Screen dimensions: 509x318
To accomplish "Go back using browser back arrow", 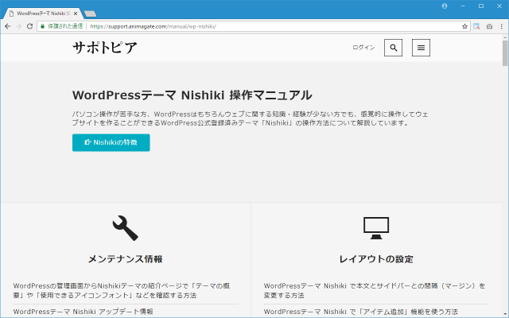I will click(7, 26).
